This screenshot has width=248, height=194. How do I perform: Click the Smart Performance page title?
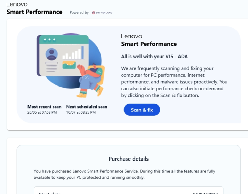point(34,12)
